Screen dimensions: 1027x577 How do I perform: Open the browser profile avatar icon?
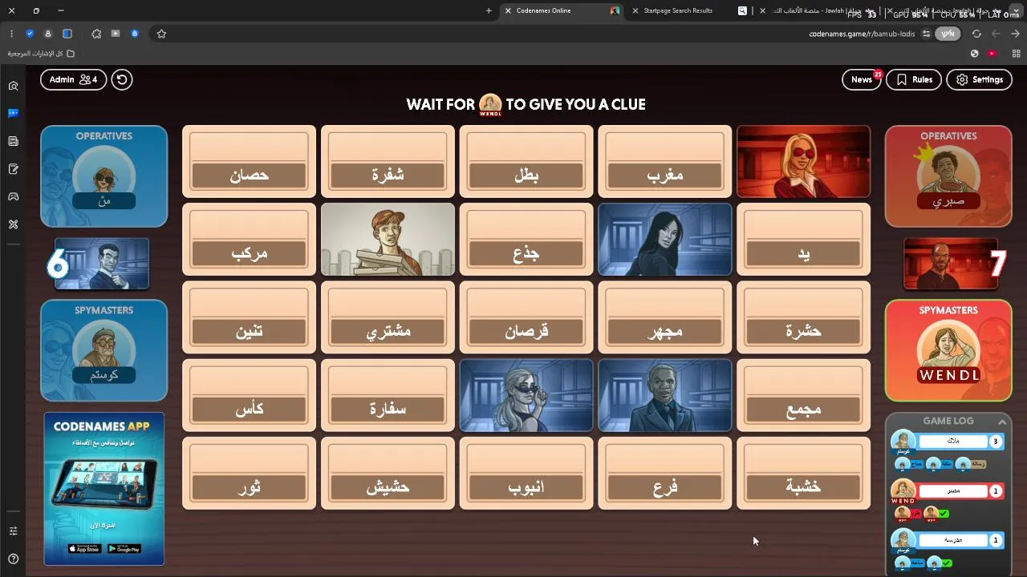pos(48,34)
